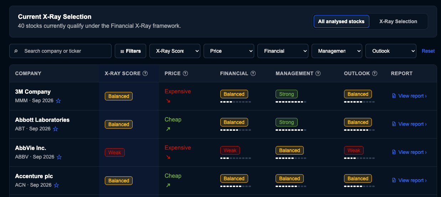Viewport: 441px width, 197px height.
Task: Click Price column help icon
Action: [185, 73]
